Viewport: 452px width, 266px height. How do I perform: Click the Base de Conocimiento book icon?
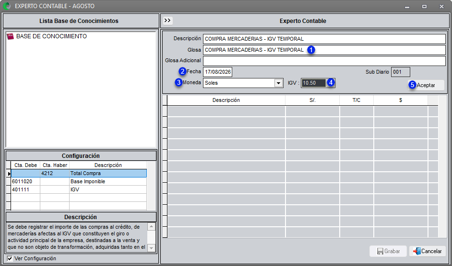click(11, 36)
